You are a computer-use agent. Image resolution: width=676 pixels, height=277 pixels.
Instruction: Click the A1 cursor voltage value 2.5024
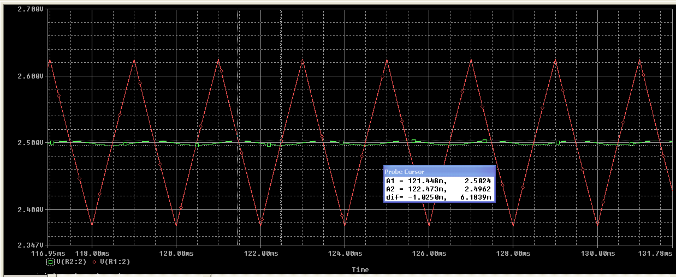[x=478, y=181]
